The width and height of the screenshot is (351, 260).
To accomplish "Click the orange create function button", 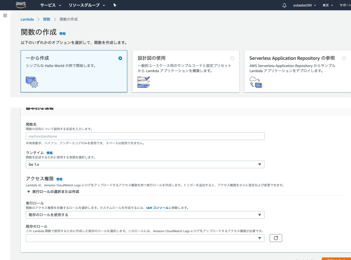I will click(336, 259).
